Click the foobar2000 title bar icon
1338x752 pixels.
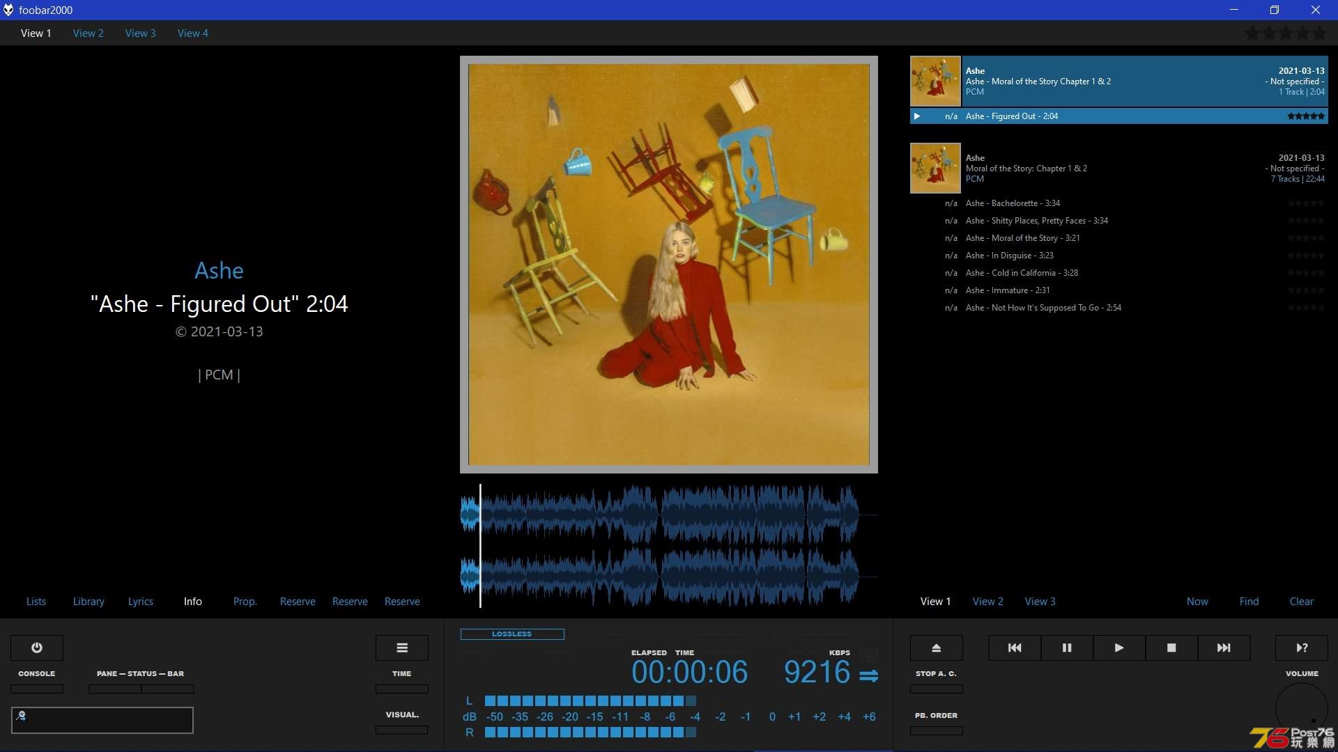8,10
